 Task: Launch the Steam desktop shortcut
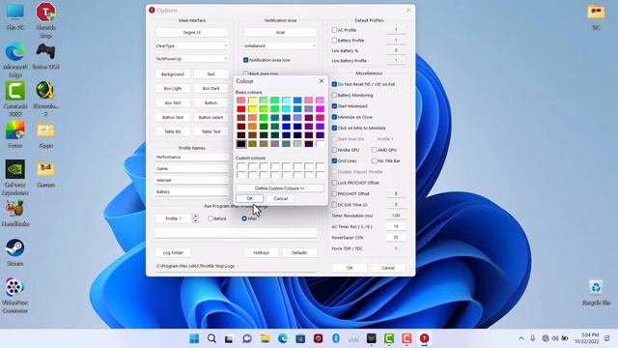point(15,251)
